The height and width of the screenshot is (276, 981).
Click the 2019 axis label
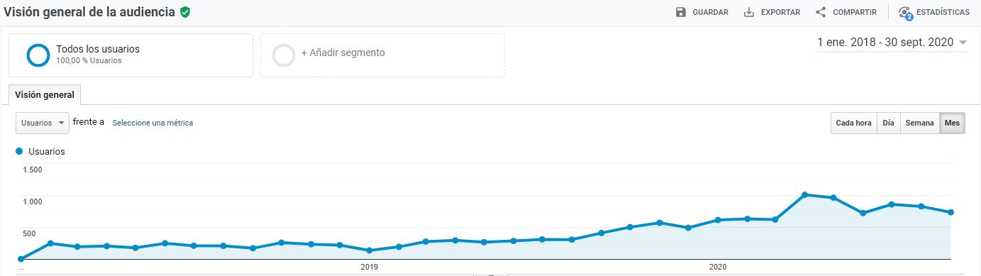369,267
